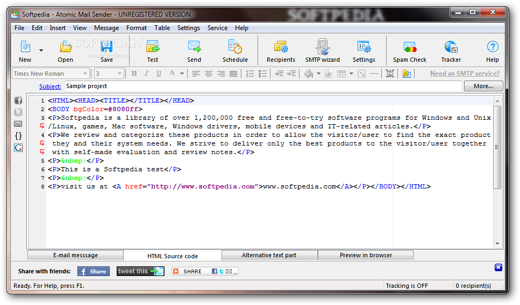This screenshot has height=305, width=520.
Task: Switch to Preview in browser tab
Action: [x=366, y=255]
